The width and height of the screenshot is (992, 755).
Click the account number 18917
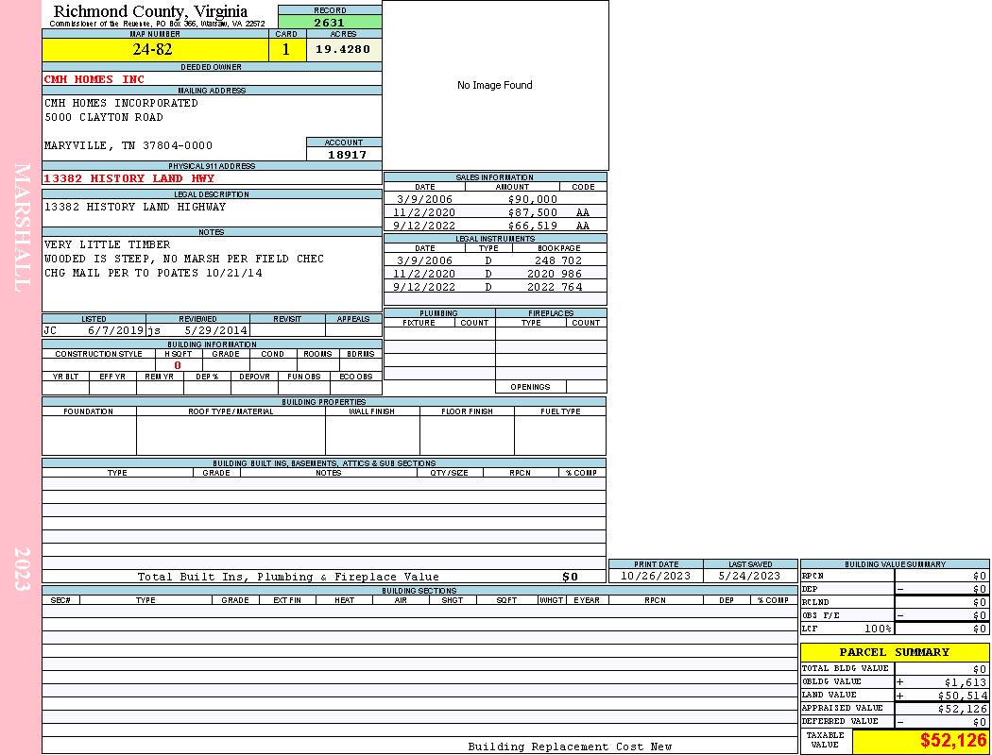tap(346, 154)
